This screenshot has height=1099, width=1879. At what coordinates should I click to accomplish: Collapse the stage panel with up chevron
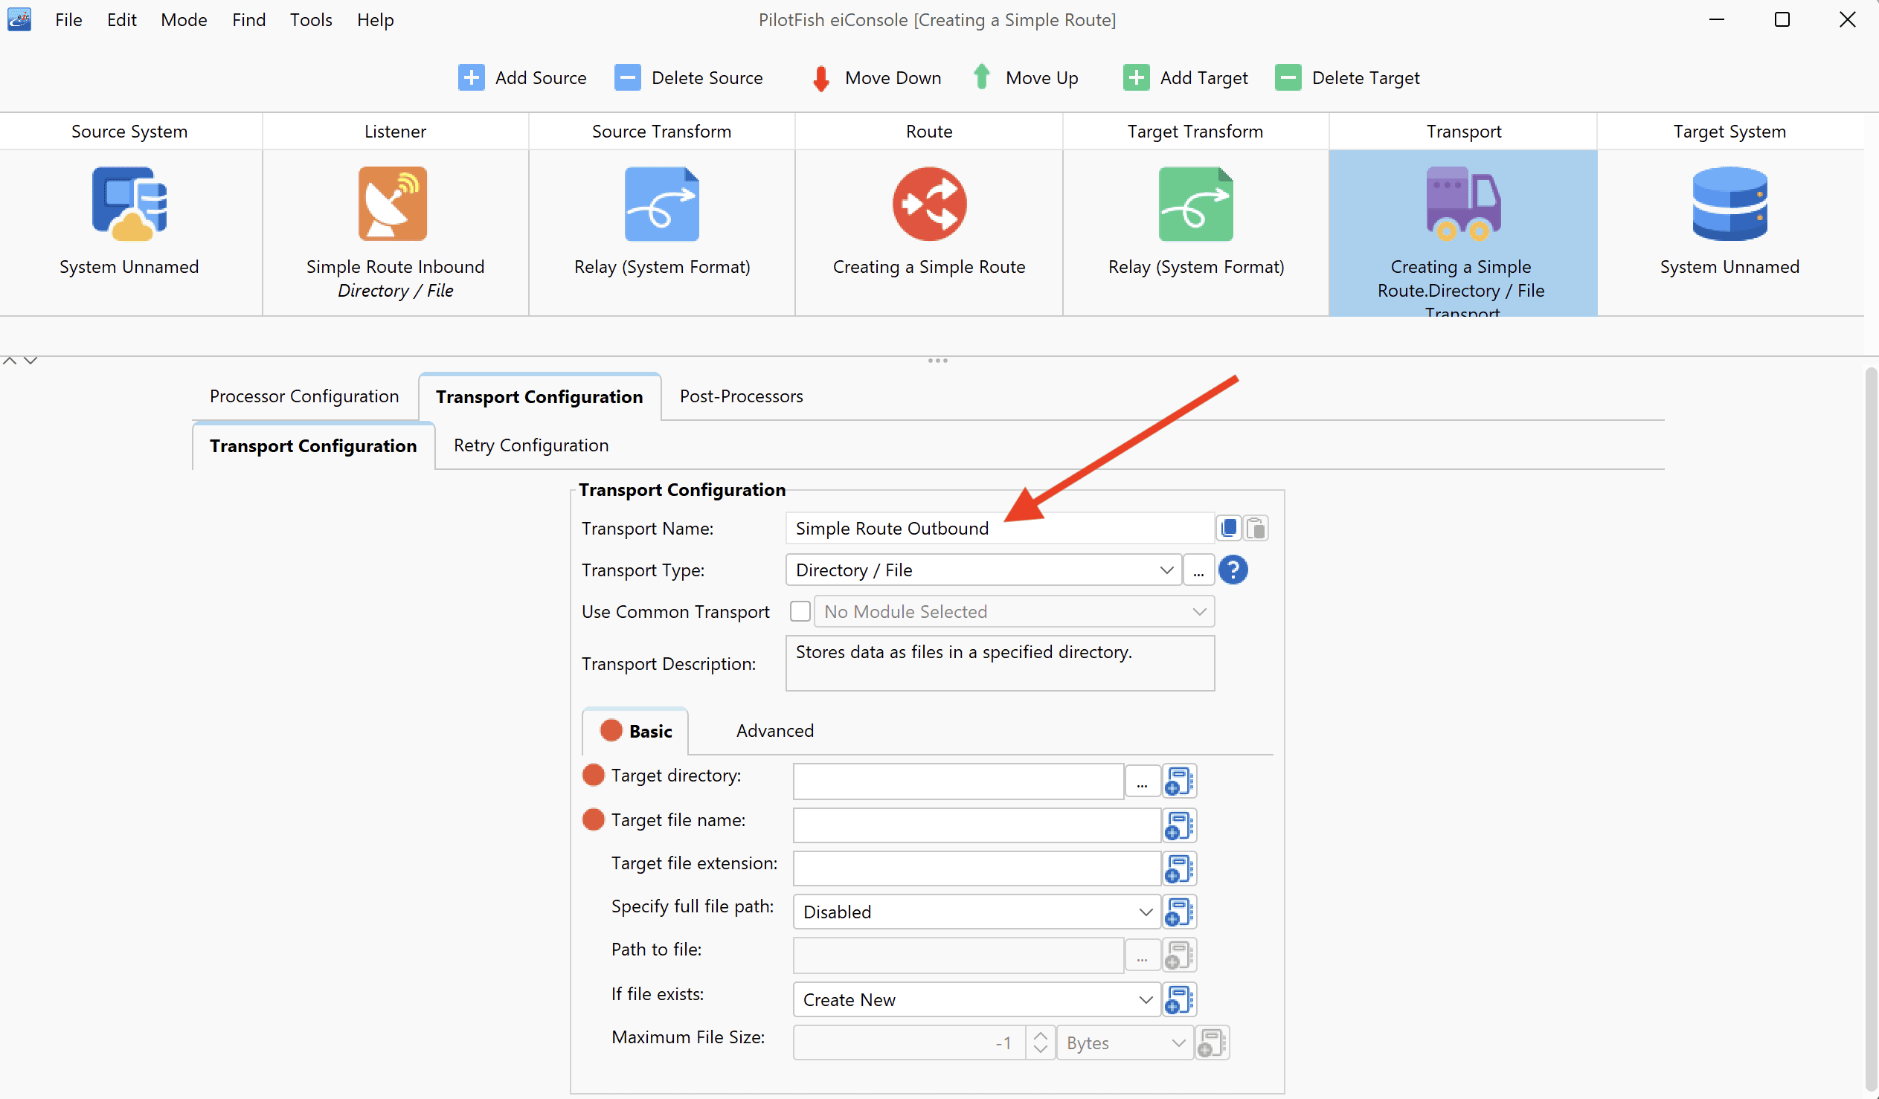click(x=10, y=360)
